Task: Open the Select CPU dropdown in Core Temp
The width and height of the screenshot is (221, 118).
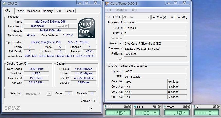Action: (136, 17)
